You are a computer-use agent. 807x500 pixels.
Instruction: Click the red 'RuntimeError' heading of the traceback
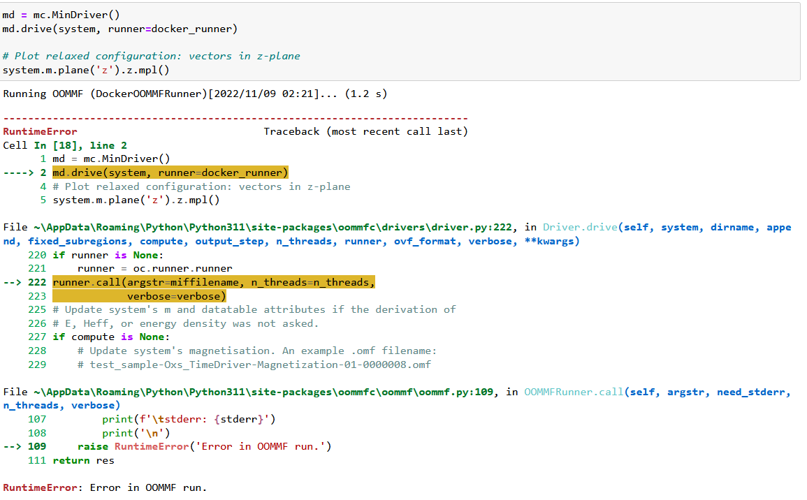tap(40, 131)
